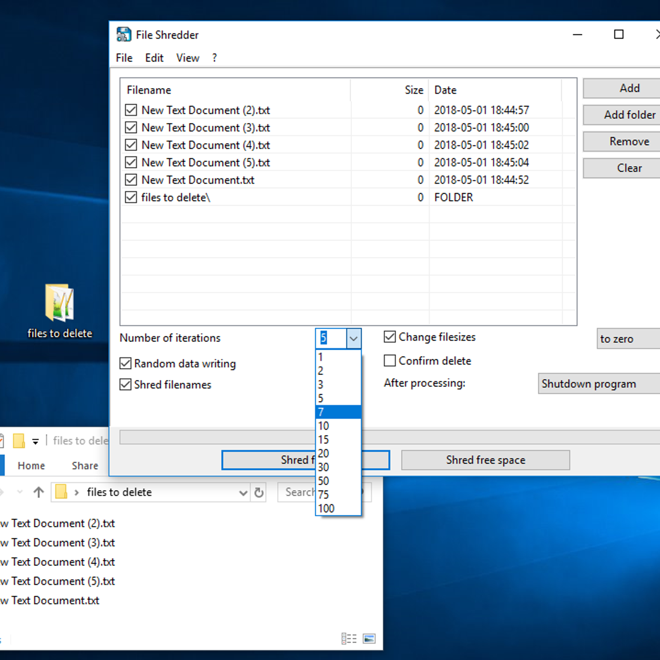Screen dimensions: 660x660
Task: Open the Edit menu
Action: pyautogui.click(x=154, y=58)
